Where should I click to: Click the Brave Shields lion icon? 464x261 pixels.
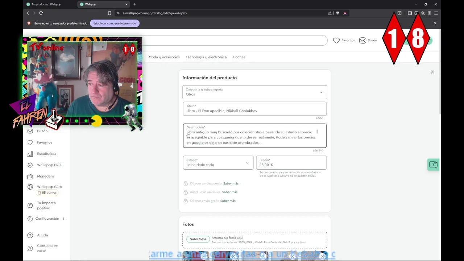coord(337,13)
